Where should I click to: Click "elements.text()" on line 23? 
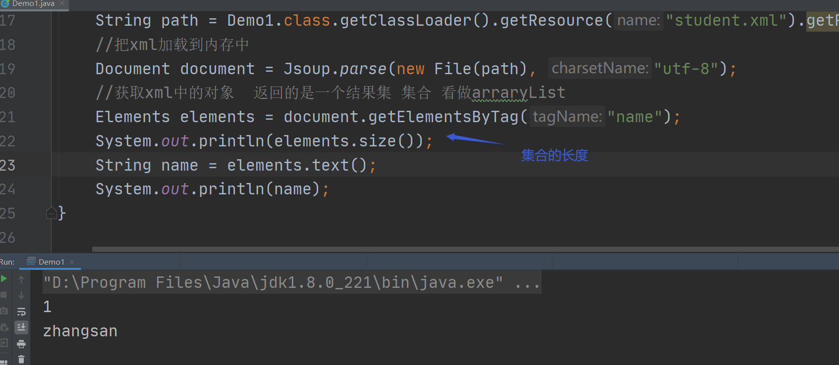click(297, 165)
